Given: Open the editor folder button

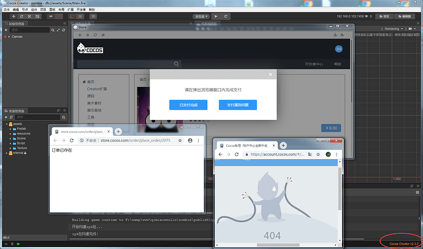Looking at the screenshot, I should [x=405, y=17].
